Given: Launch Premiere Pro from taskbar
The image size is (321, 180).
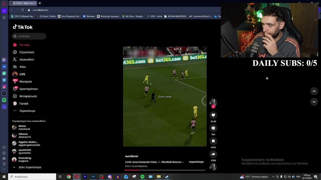Looking at the screenshot, I should (x=85, y=177).
